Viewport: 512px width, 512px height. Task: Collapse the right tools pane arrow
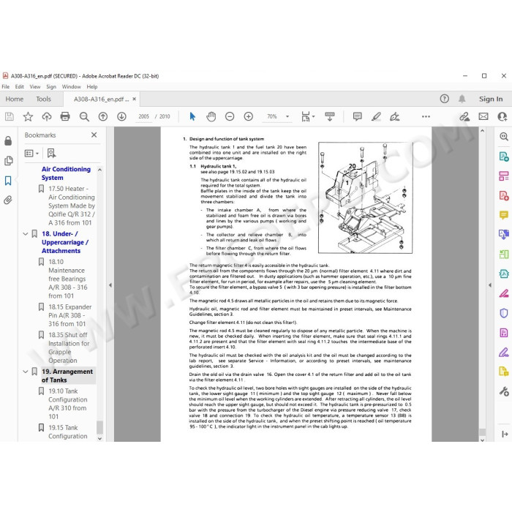point(490,285)
